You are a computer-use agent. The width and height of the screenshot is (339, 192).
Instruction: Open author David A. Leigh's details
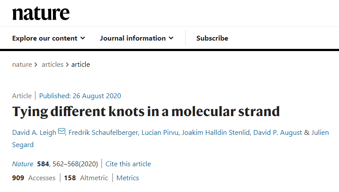click(34, 132)
